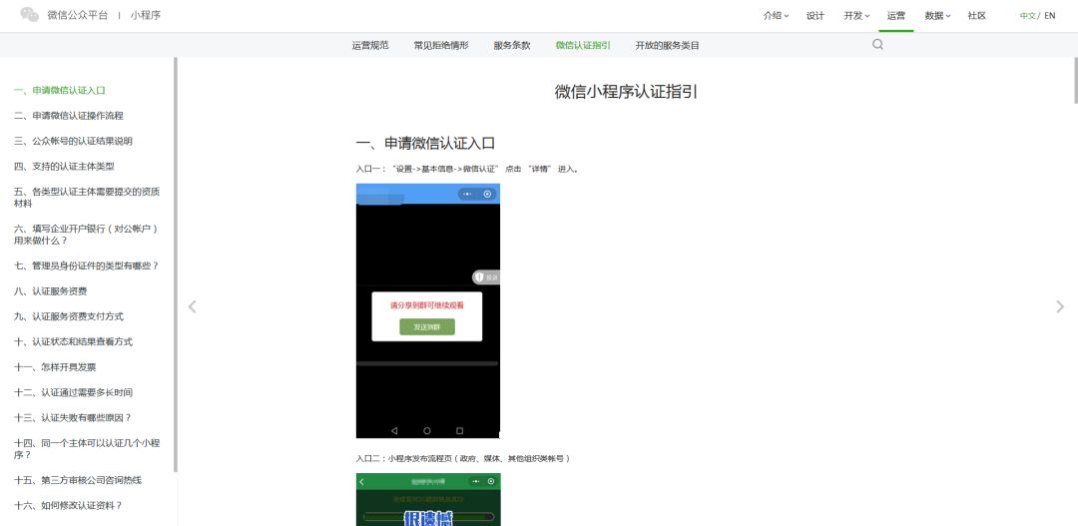Open the 开放的服务类目 tab

(668, 45)
